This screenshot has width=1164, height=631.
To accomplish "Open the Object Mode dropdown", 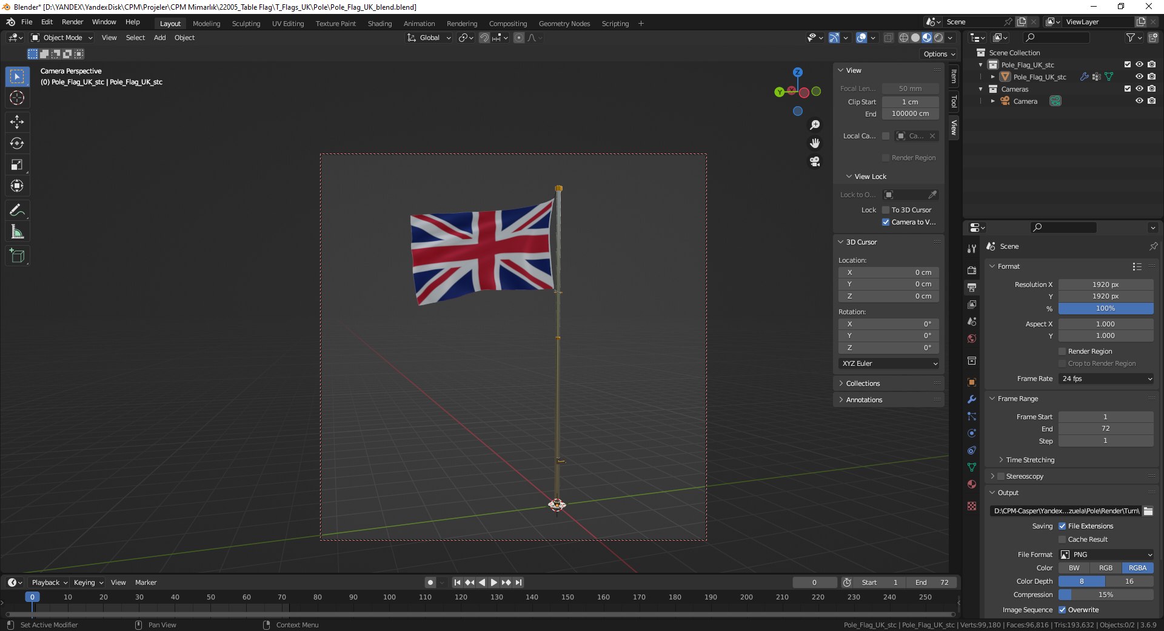I will (x=62, y=38).
